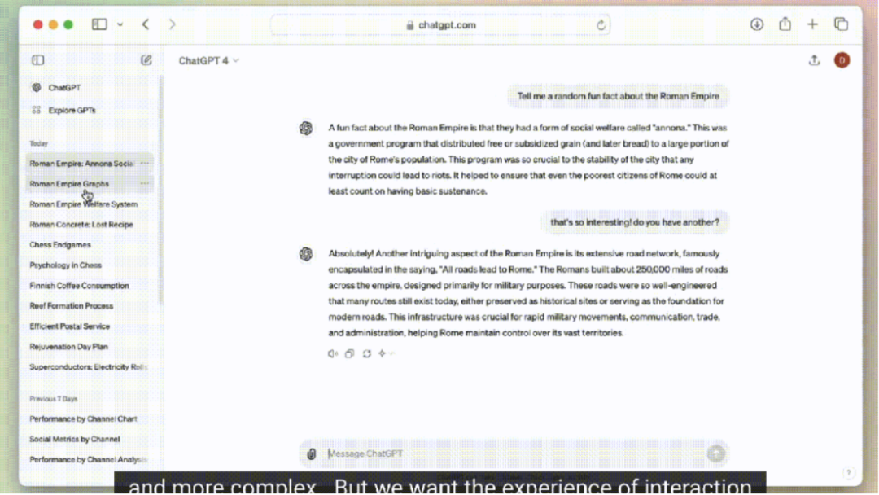
Task: Open options for Roman Empire: Annona chat
Action: tap(145, 164)
